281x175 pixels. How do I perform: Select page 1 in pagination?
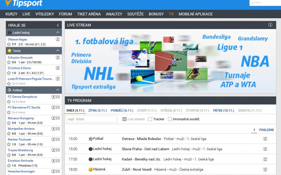(x=254, y=130)
